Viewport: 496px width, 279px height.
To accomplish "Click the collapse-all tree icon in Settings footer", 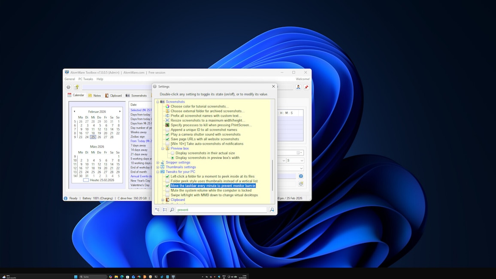I will (x=165, y=210).
